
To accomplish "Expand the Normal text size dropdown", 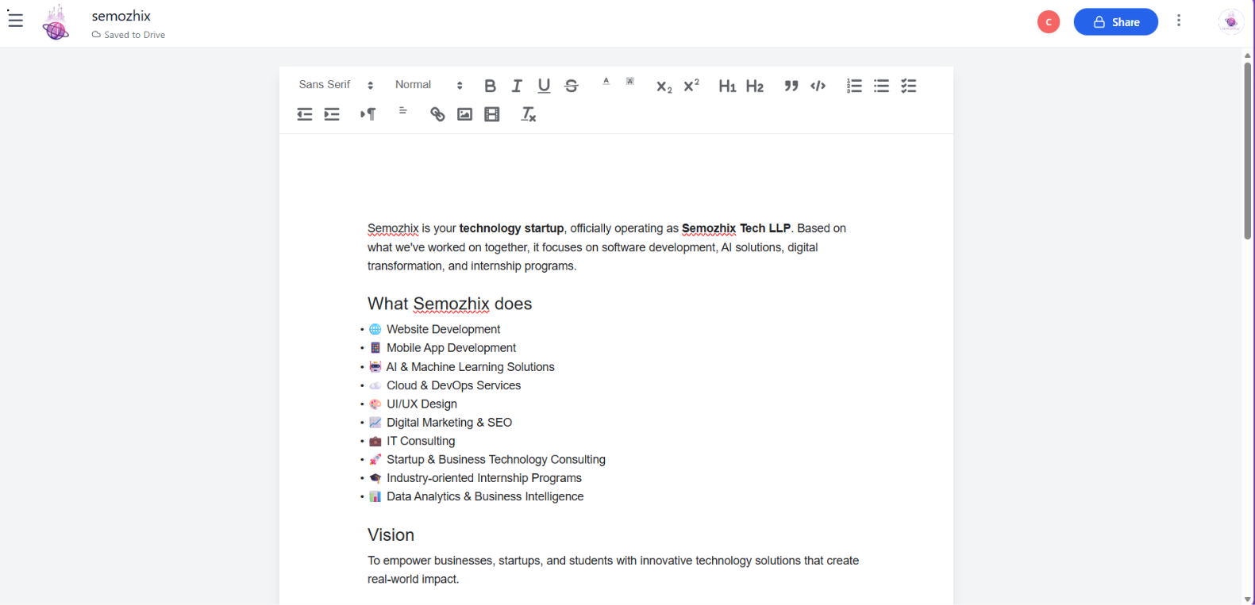I will pyautogui.click(x=429, y=85).
